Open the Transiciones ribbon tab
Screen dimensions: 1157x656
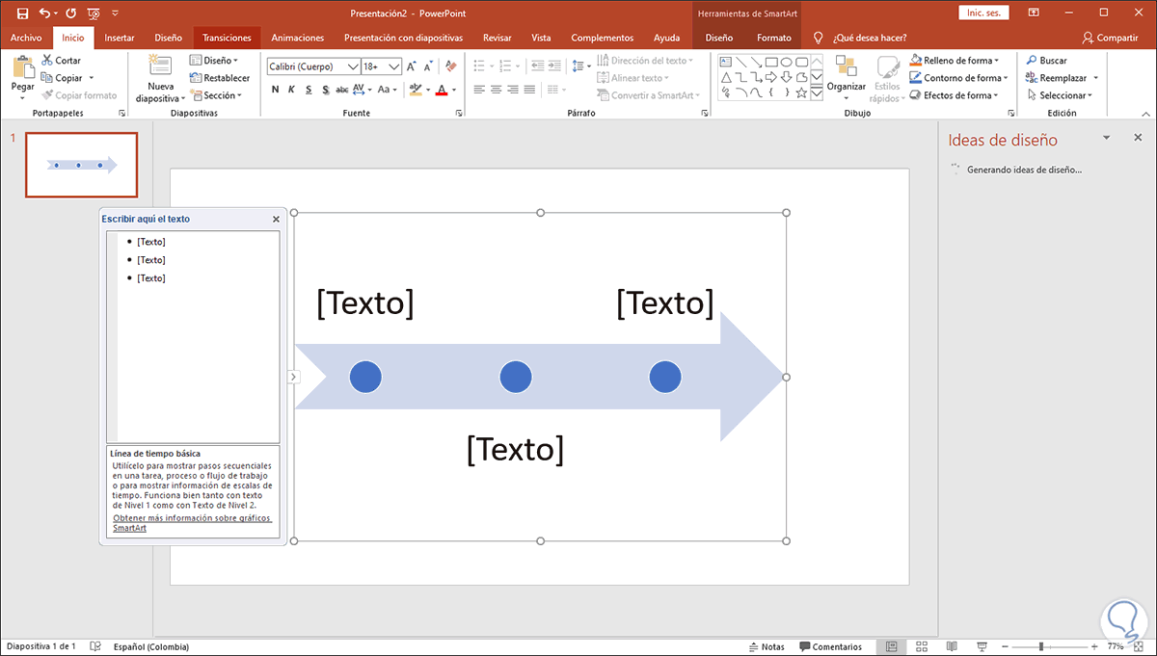[228, 39]
